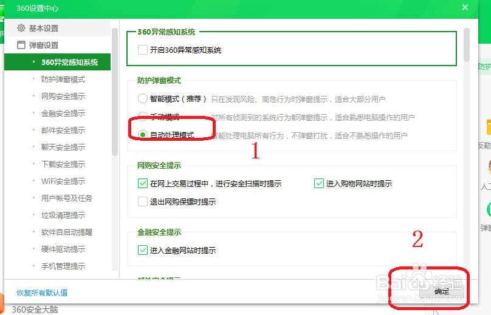Uncheck 在网上交易过程中，进行安全扫描时提示
This screenshot has height=315, width=491.
142,183
